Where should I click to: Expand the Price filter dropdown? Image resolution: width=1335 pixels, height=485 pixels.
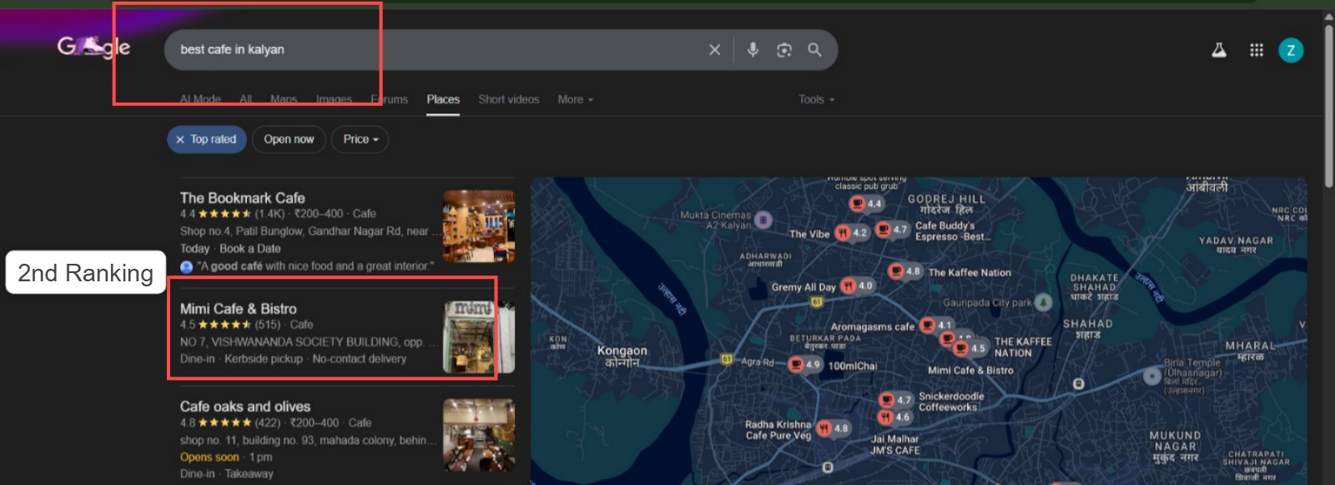(360, 139)
